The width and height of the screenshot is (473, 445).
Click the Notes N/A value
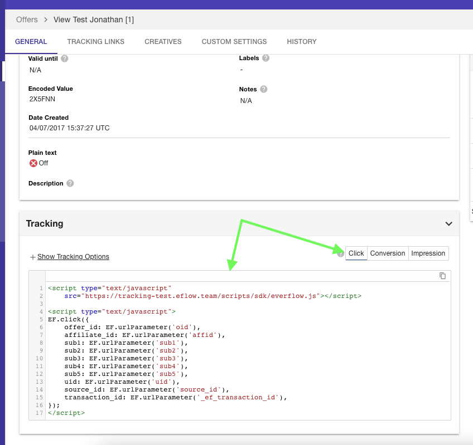[246, 101]
